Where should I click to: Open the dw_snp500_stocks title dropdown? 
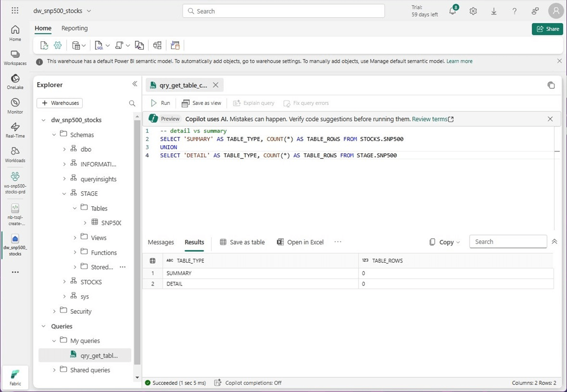[x=89, y=11]
